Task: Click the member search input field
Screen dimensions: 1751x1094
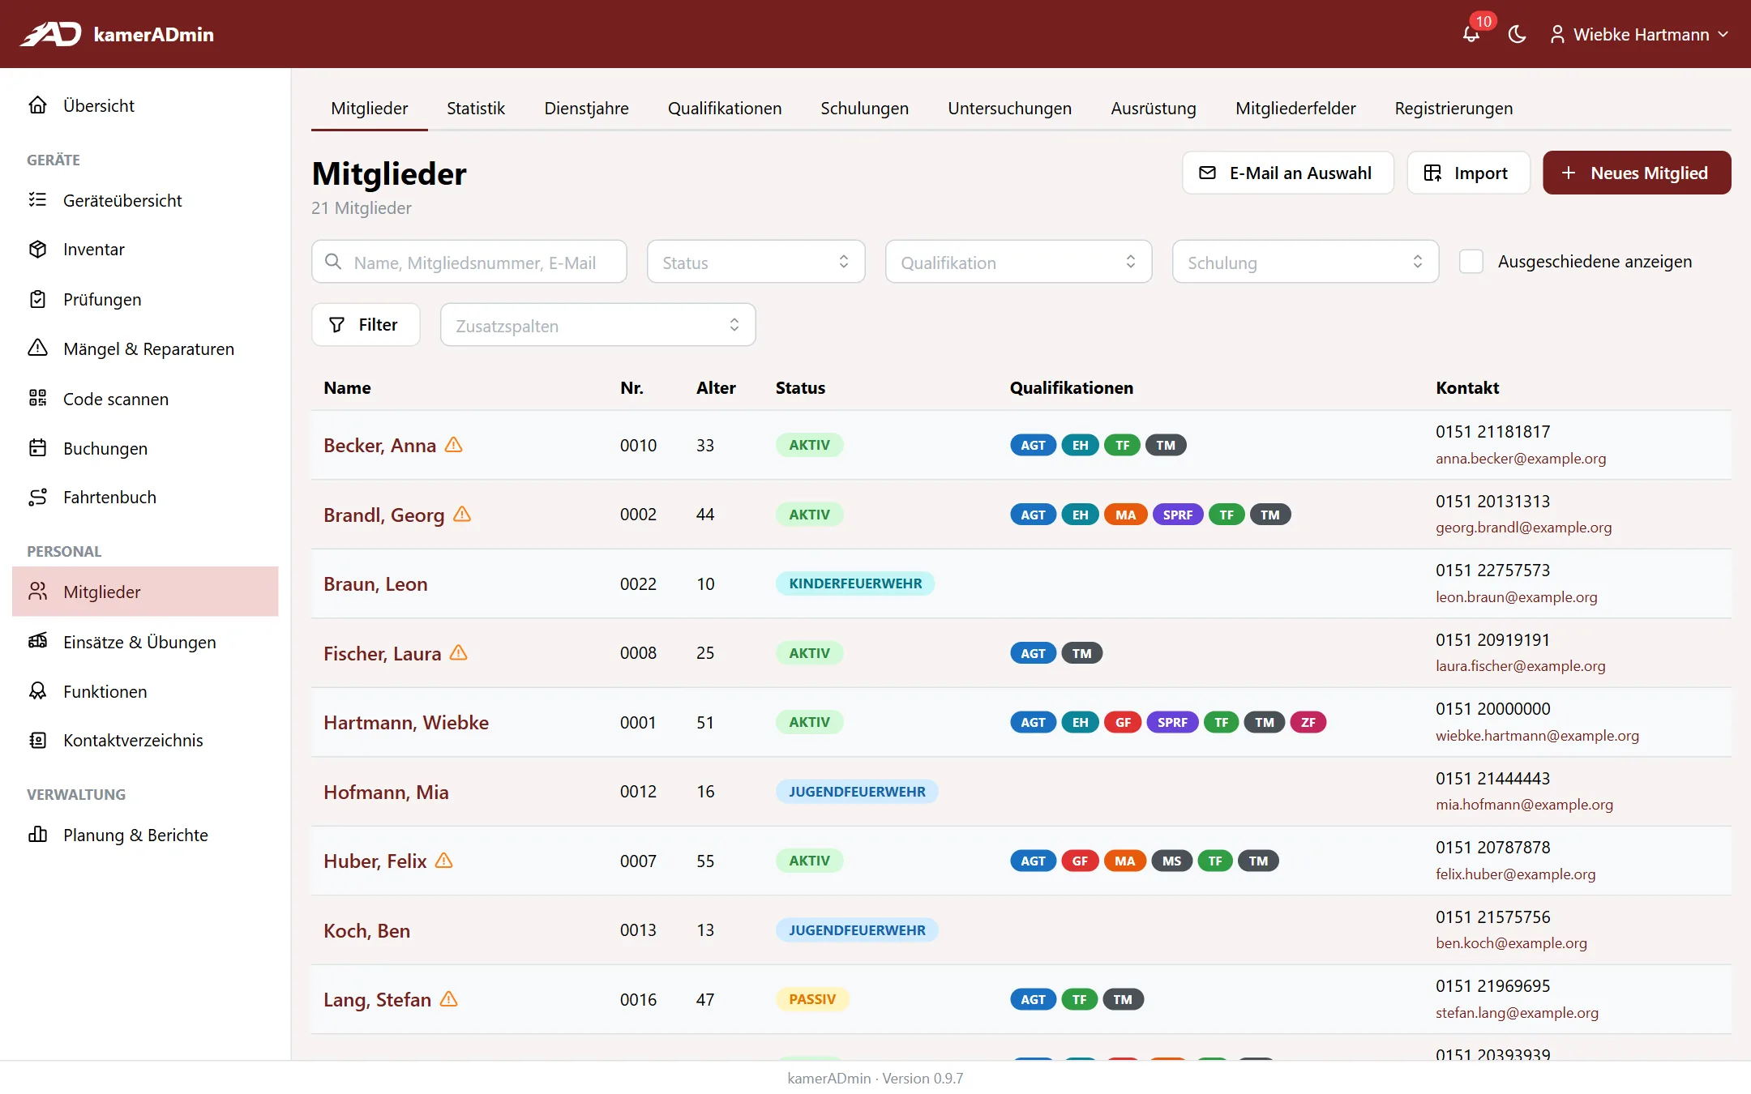Action: point(469,262)
